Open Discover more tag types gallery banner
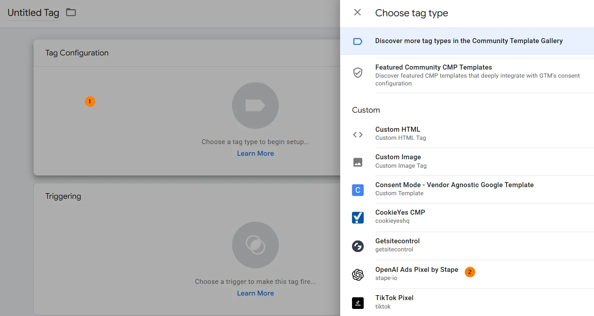594x316 pixels. click(467, 41)
